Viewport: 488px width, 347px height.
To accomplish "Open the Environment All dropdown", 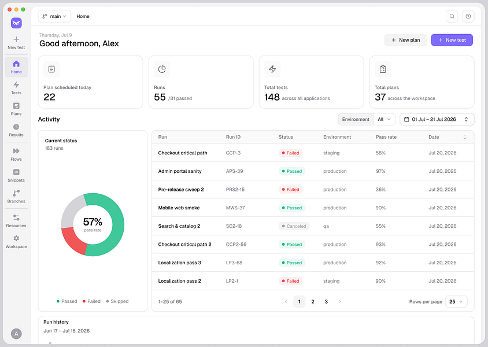I will click(x=385, y=119).
